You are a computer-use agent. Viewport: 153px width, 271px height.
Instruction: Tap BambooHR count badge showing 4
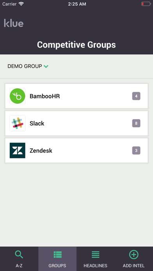click(x=136, y=96)
